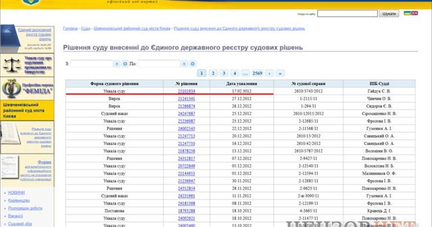Image resolution: width=432 pixels, height=227 pixels.
Task: Clear the 'По' end date field
Action: point(193,64)
